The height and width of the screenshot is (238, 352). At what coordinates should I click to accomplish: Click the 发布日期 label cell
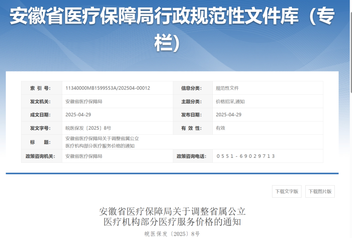[x=193, y=115]
